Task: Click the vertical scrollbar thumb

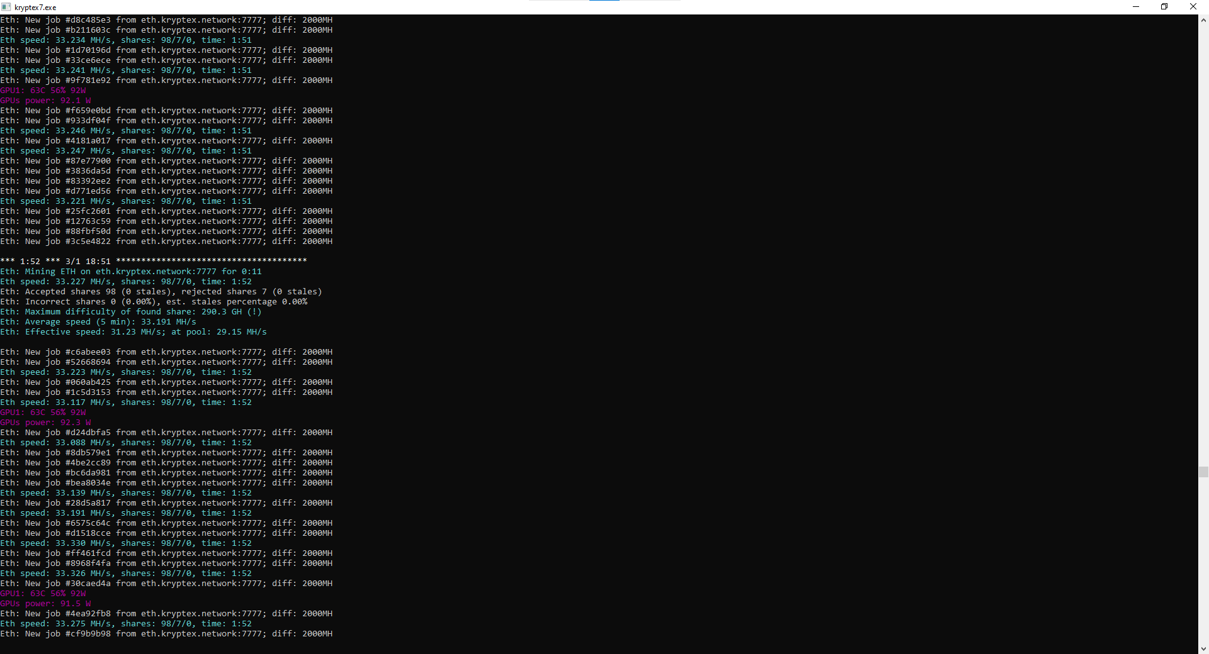Action: [x=1203, y=472]
